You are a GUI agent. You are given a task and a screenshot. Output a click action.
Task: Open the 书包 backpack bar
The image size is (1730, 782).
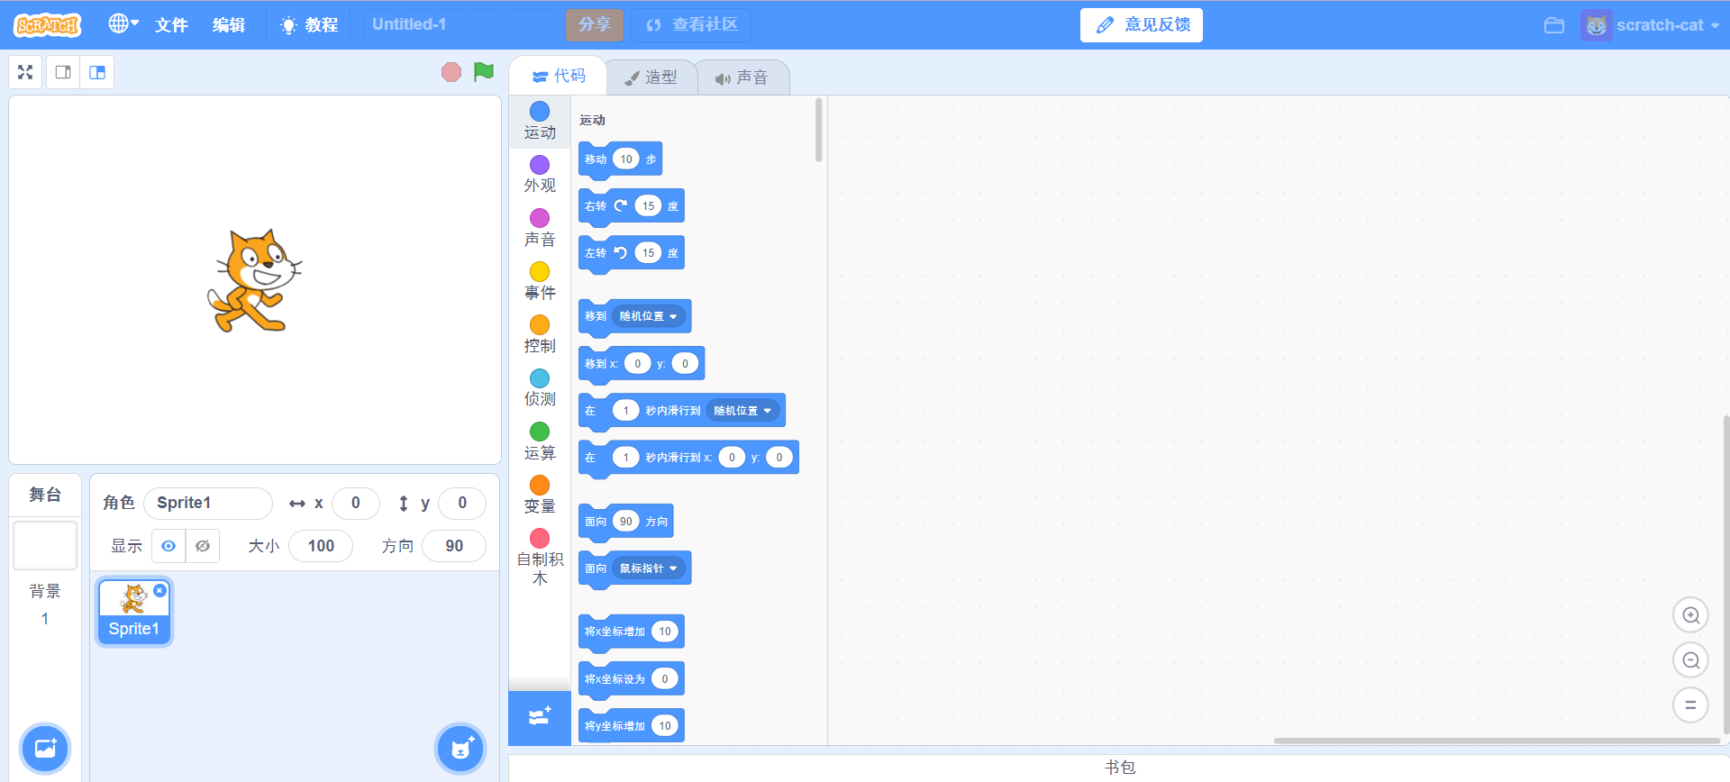click(1119, 768)
